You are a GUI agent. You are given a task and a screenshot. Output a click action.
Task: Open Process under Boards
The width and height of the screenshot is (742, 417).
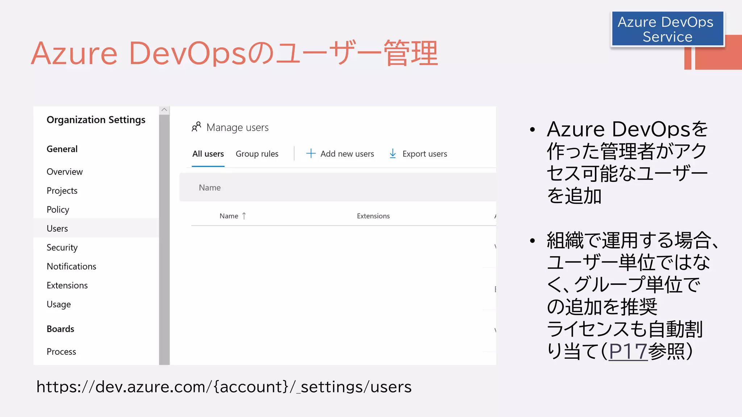61,351
